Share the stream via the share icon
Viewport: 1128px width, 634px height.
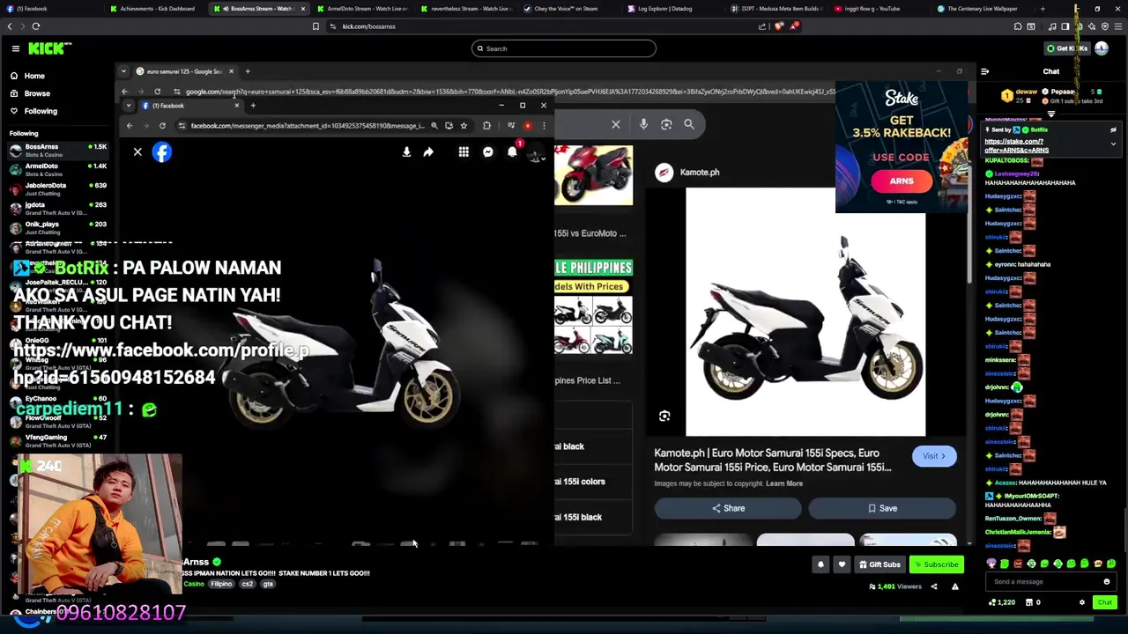click(934, 586)
